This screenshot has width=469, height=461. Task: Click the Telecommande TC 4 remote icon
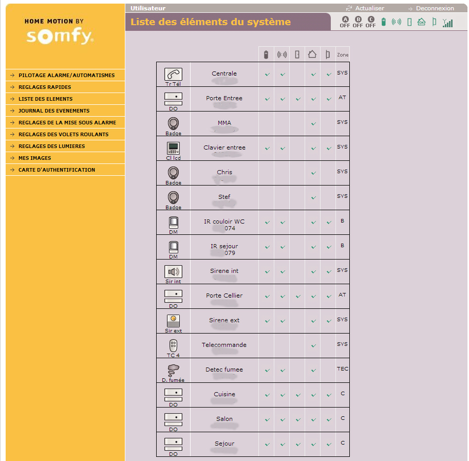(x=173, y=345)
